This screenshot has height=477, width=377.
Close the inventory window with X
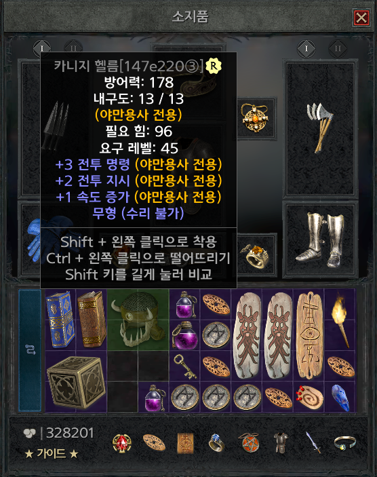[361, 18]
